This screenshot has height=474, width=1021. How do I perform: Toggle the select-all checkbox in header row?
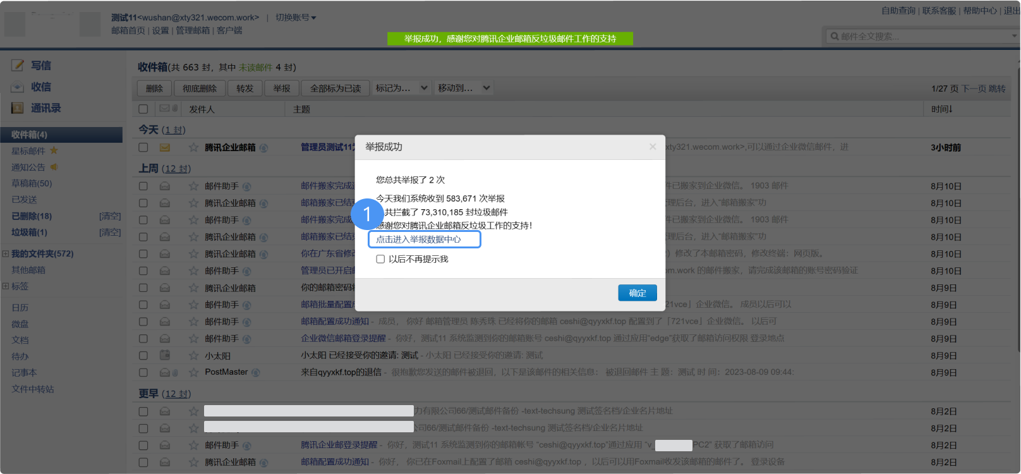tap(143, 109)
